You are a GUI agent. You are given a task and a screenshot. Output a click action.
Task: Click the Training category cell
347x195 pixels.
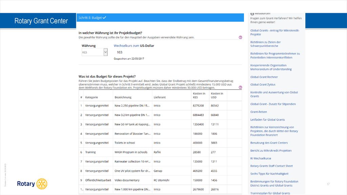point(90,152)
